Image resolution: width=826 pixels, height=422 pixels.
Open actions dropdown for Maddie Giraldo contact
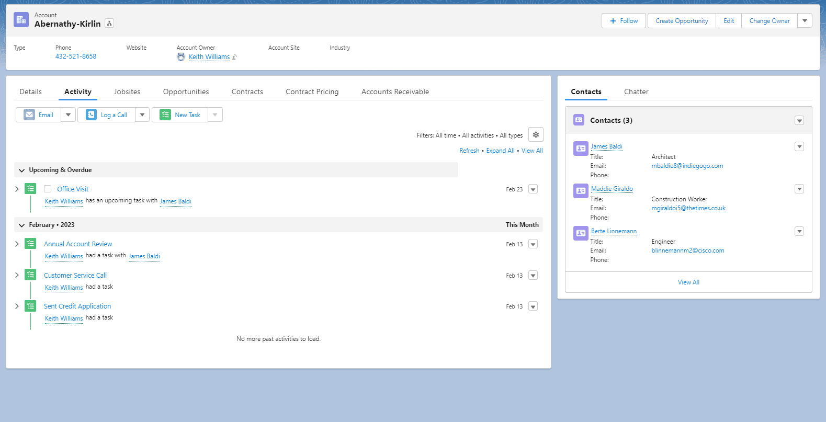799,189
